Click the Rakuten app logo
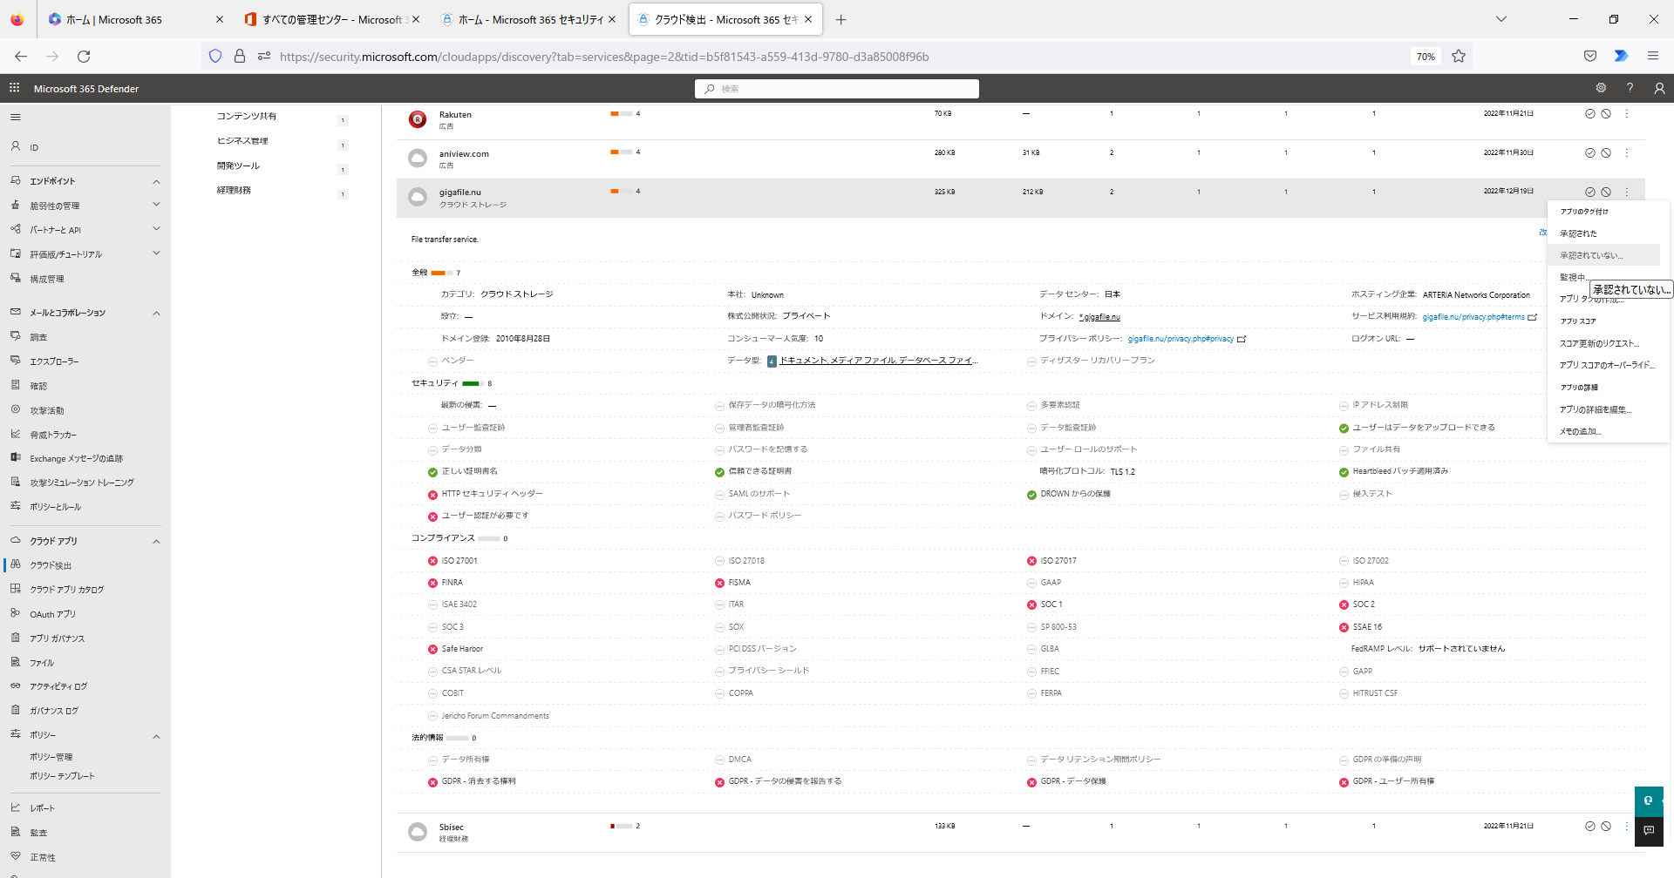 (x=418, y=119)
